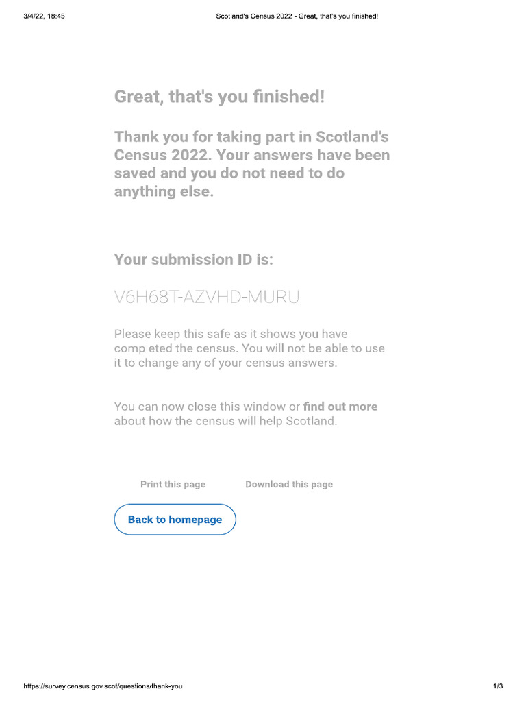Screen dimensions: 526x702
Task: Click the 3/4/22, 18:45 timestamp
Action: tap(44, 16)
